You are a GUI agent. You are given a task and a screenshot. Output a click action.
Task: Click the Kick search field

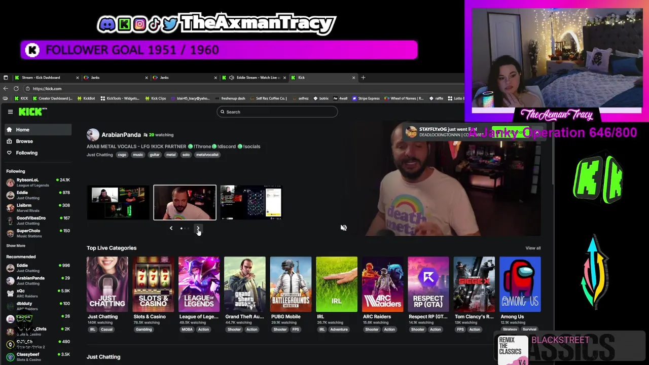(277, 112)
